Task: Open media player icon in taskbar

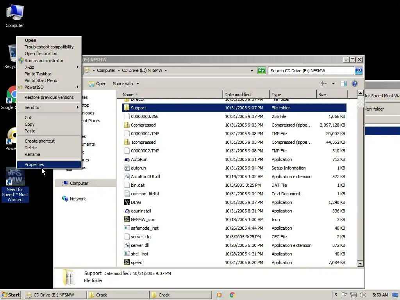Action: [x=219, y=295]
